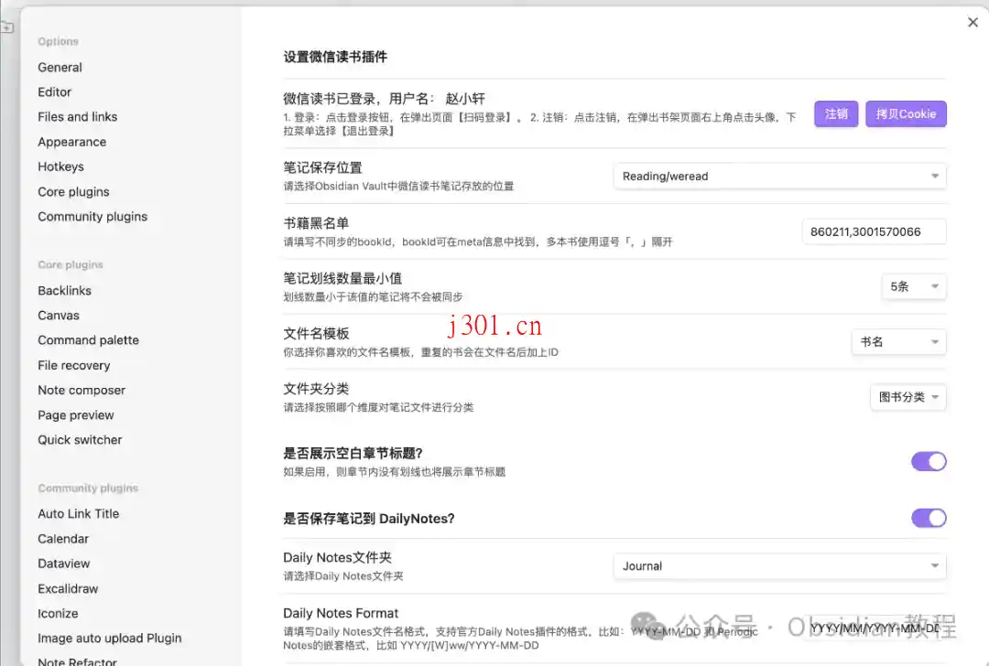The width and height of the screenshot is (989, 666).
Task: Open Backlinks plugin settings
Action: pos(64,291)
